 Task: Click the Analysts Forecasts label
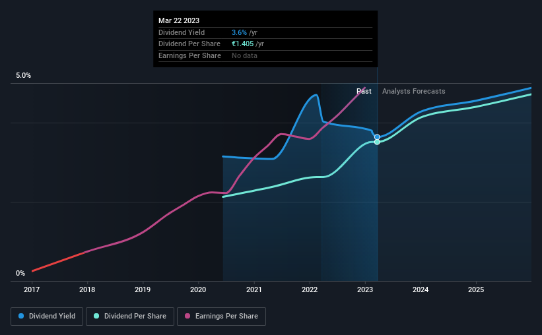coord(414,91)
